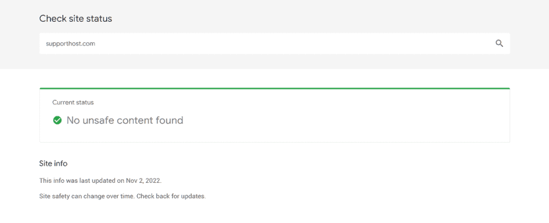This screenshot has height=223, width=549.
Task: Click the last updated Nov 2, 2022 line
Action: point(100,181)
